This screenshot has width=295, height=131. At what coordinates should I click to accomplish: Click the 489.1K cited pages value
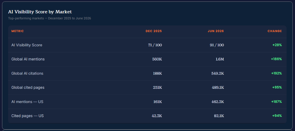tap(218, 88)
